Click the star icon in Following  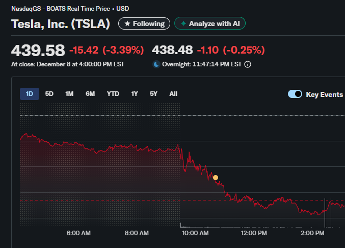[127, 24]
